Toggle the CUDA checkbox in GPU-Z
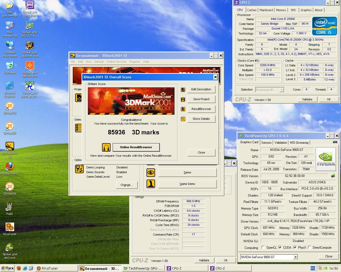Screen dimensions: 341x272 [280, 247]
